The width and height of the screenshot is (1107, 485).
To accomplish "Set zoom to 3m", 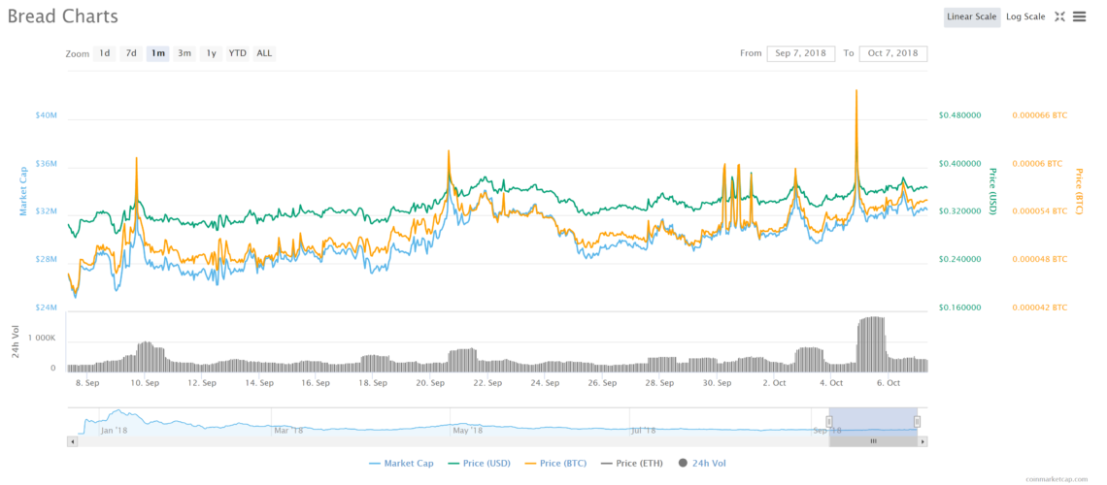I will tap(184, 53).
